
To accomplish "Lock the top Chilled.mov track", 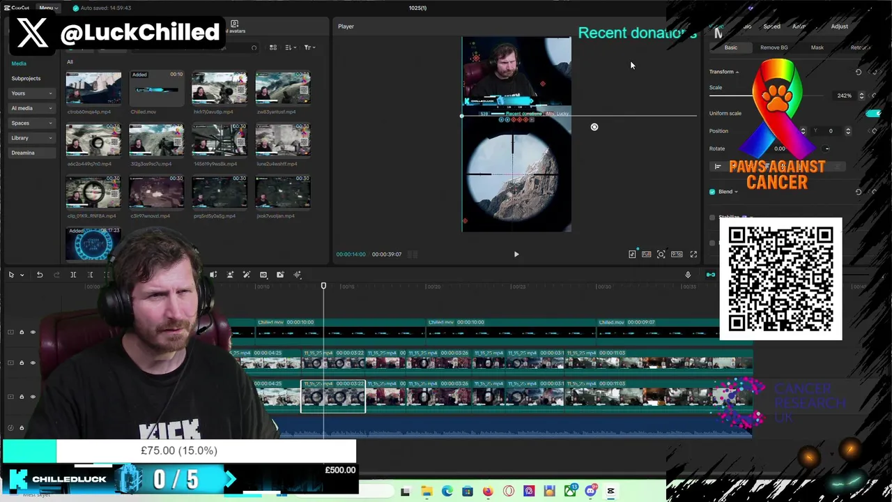I will point(22,333).
